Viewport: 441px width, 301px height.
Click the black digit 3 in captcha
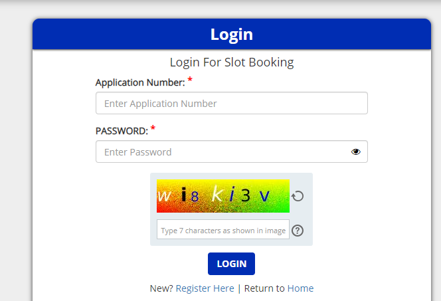(x=246, y=195)
